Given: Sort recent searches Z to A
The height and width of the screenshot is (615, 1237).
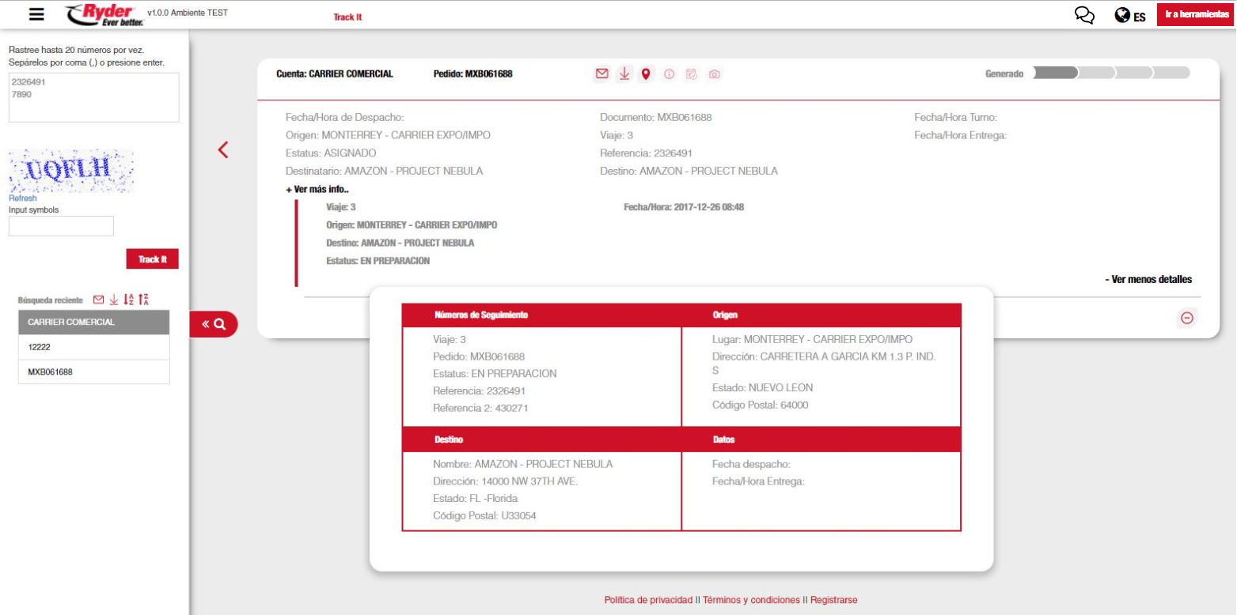Looking at the screenshot, I should point(143,300).
